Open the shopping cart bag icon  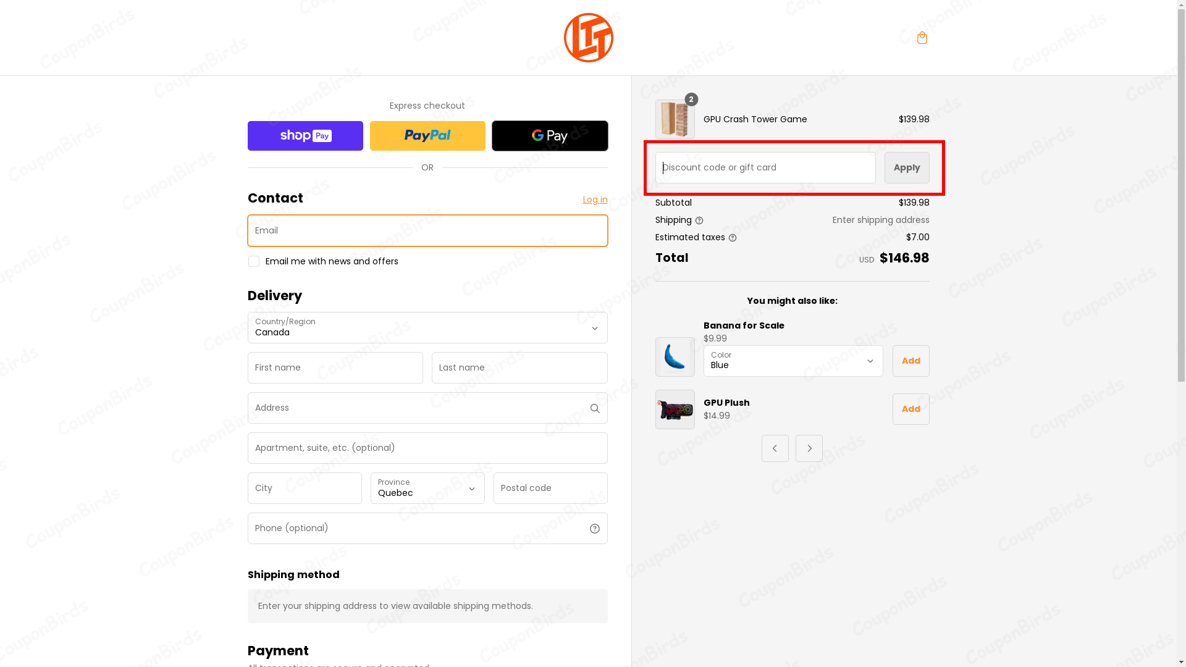(922, 38)
